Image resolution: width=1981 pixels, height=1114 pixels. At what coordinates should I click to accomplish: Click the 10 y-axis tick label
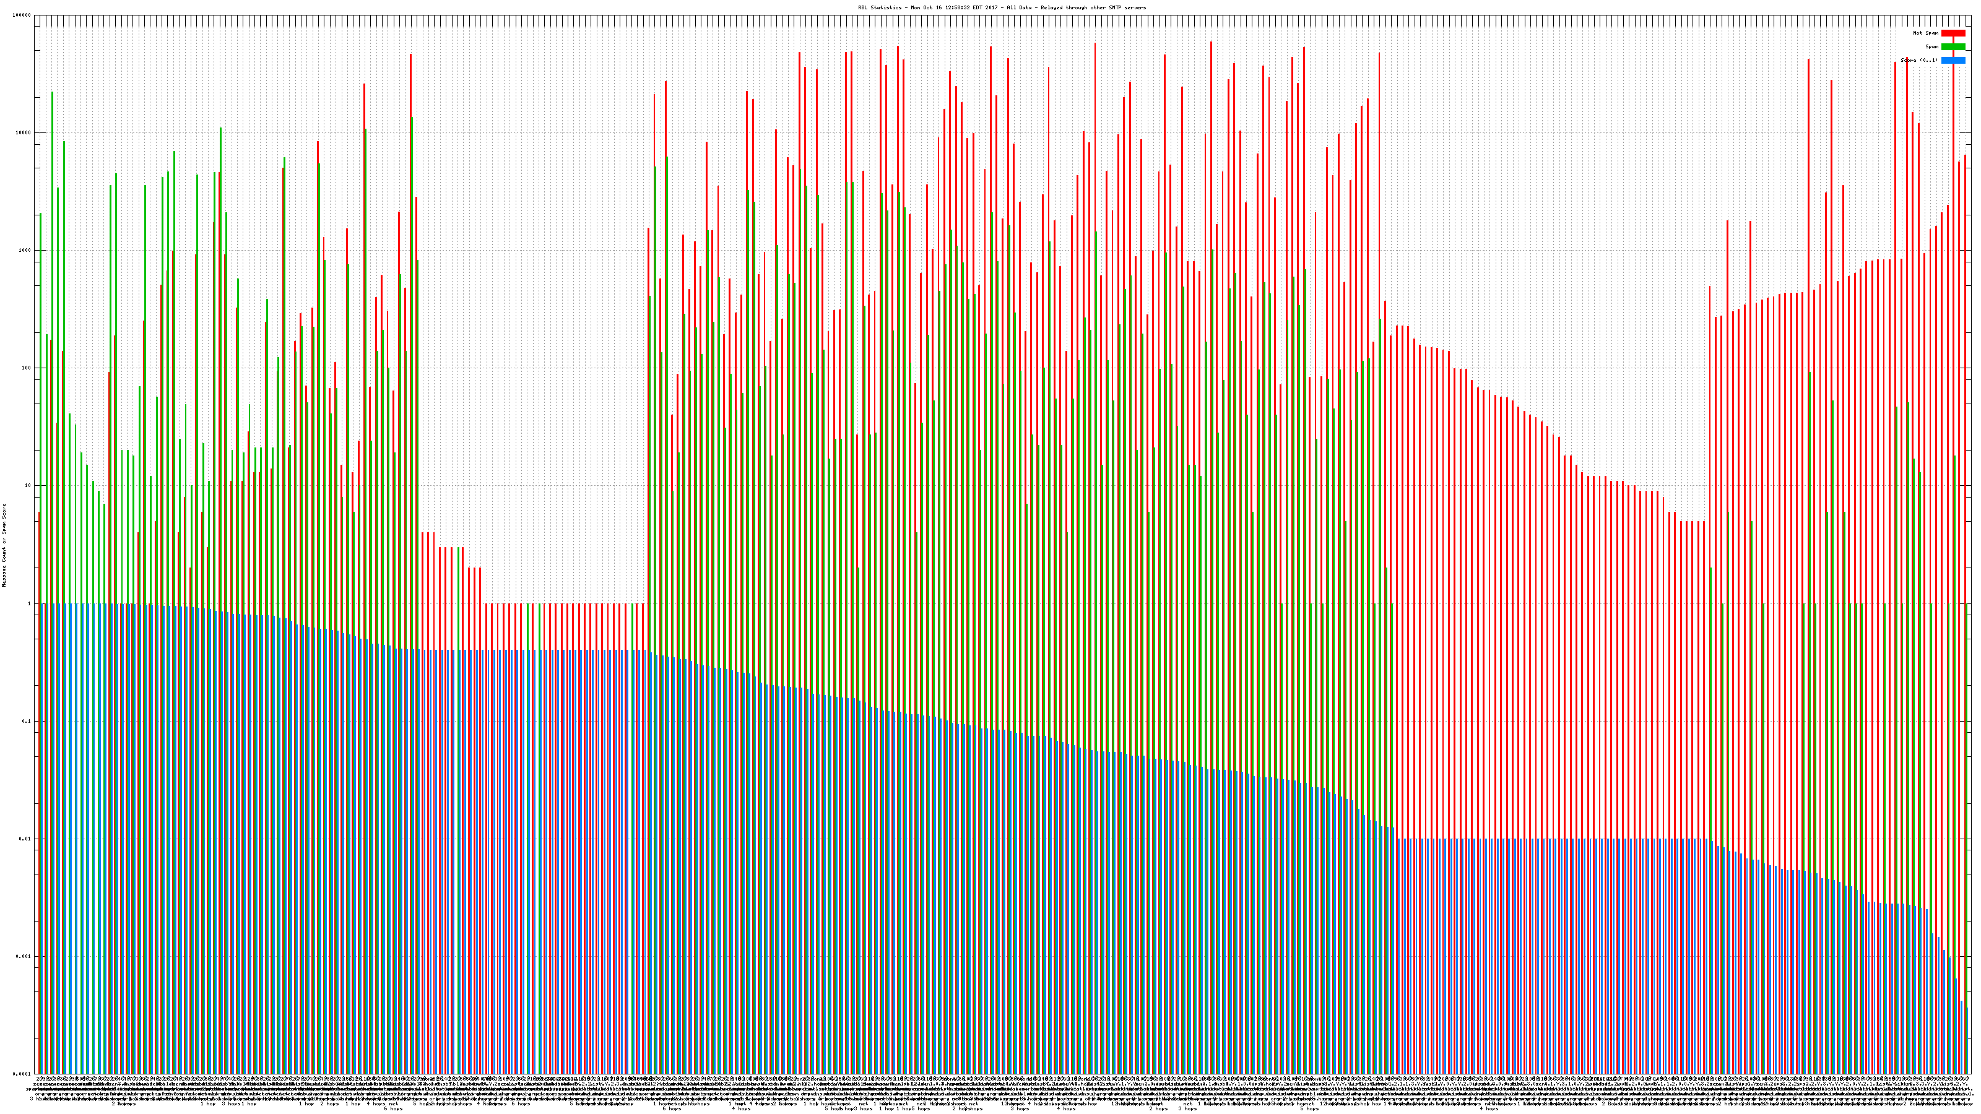coord(28,486)
